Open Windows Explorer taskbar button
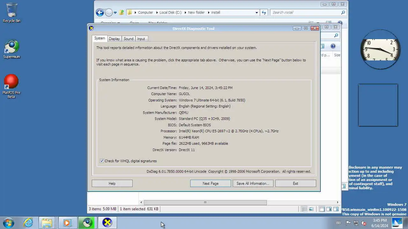The height and width of the screenshot is (229, 408). pos(47,223)
